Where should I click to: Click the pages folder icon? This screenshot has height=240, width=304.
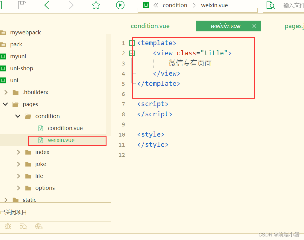(16, 104)
